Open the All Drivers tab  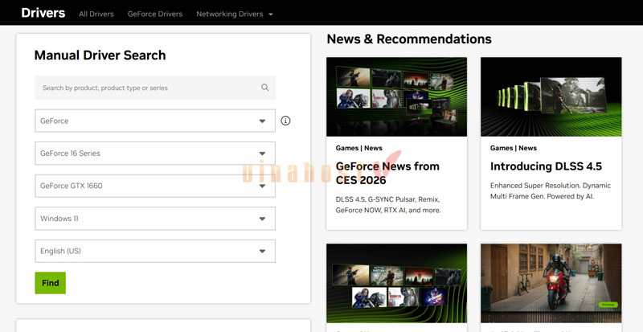[96, 14]
